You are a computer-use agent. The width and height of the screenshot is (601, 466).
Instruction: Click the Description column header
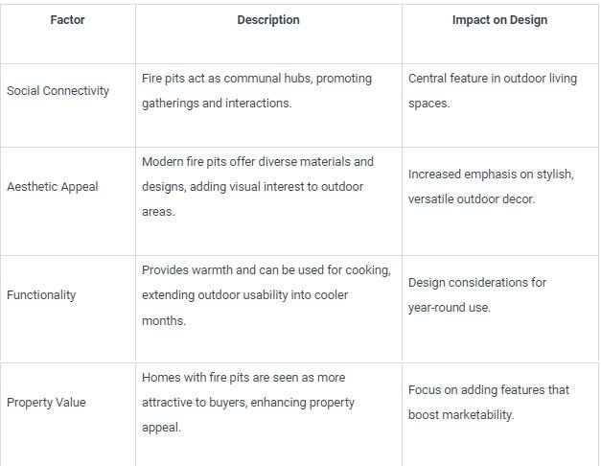tap(268, 20)
